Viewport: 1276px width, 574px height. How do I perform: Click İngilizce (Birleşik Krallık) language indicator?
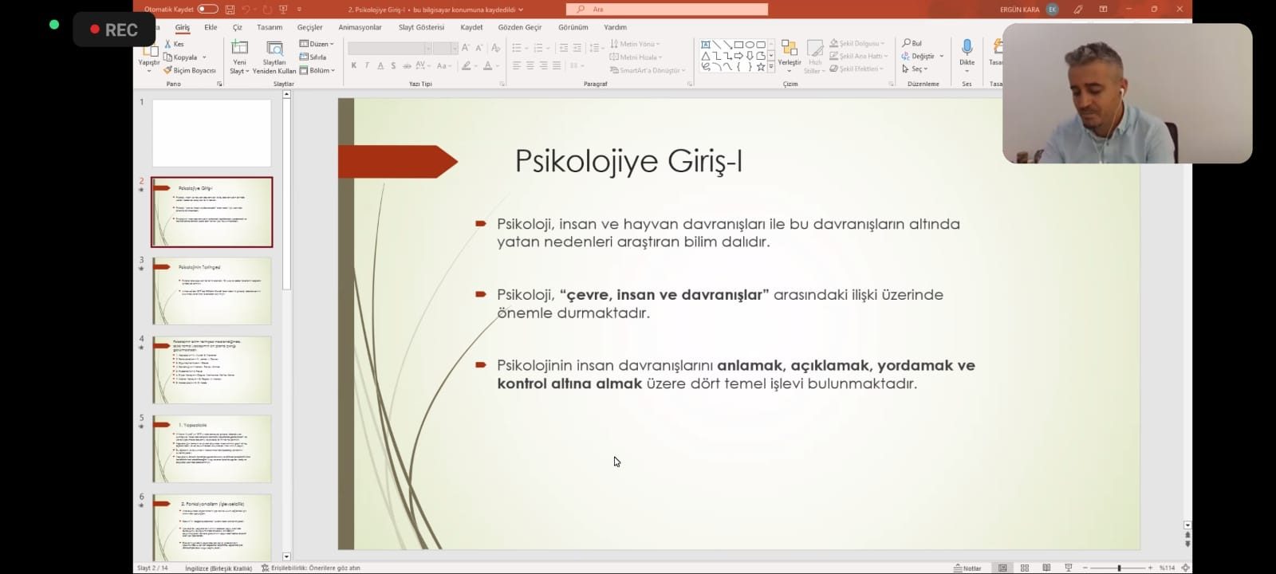pos(219,568)
